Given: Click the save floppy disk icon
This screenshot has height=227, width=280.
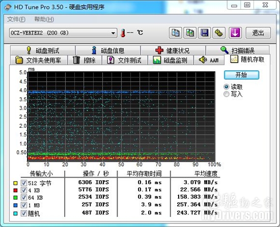Looking at the screenshot, I should pos(205,33).
